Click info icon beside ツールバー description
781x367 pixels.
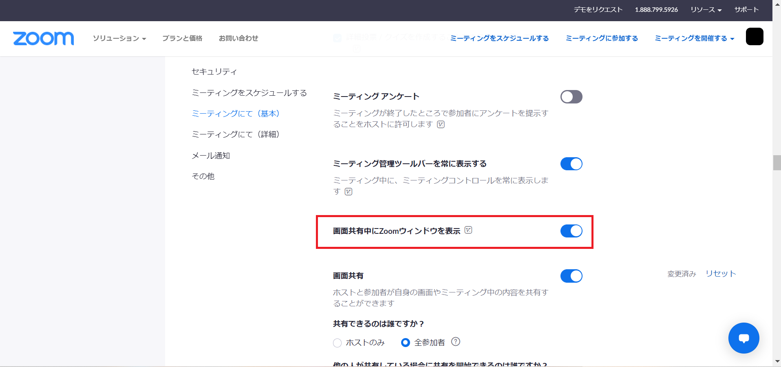(x=349, y=191)
